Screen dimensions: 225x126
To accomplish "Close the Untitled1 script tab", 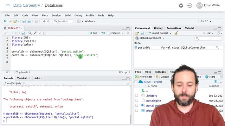I will [21, 28].
